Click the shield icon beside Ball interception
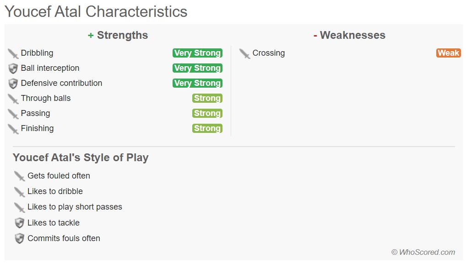 click(x=13, y=68)
